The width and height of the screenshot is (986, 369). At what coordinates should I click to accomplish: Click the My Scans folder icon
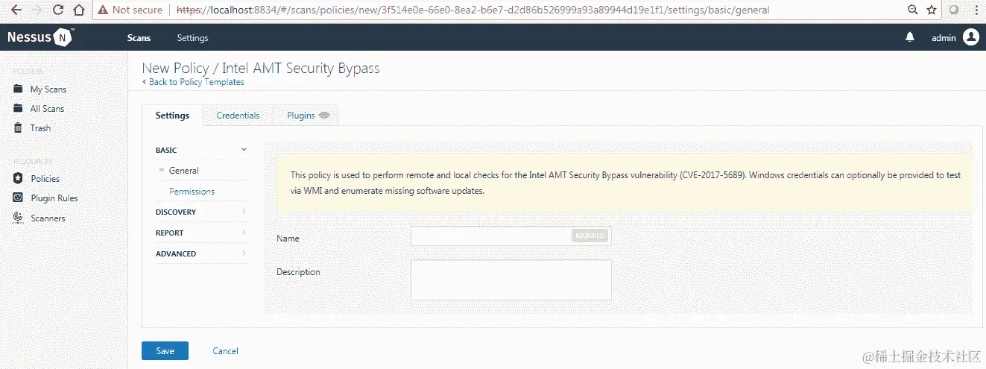19,89
